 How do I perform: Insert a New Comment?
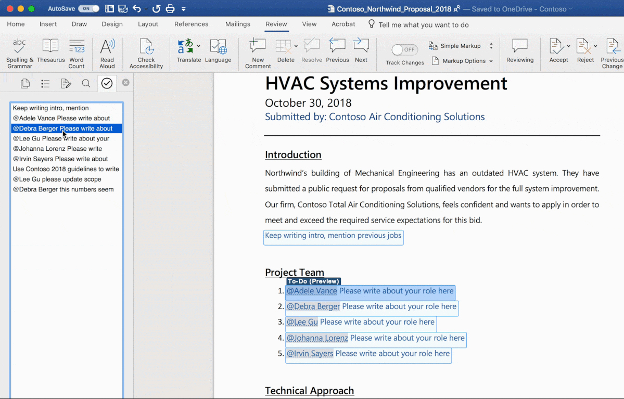(258, 54)
